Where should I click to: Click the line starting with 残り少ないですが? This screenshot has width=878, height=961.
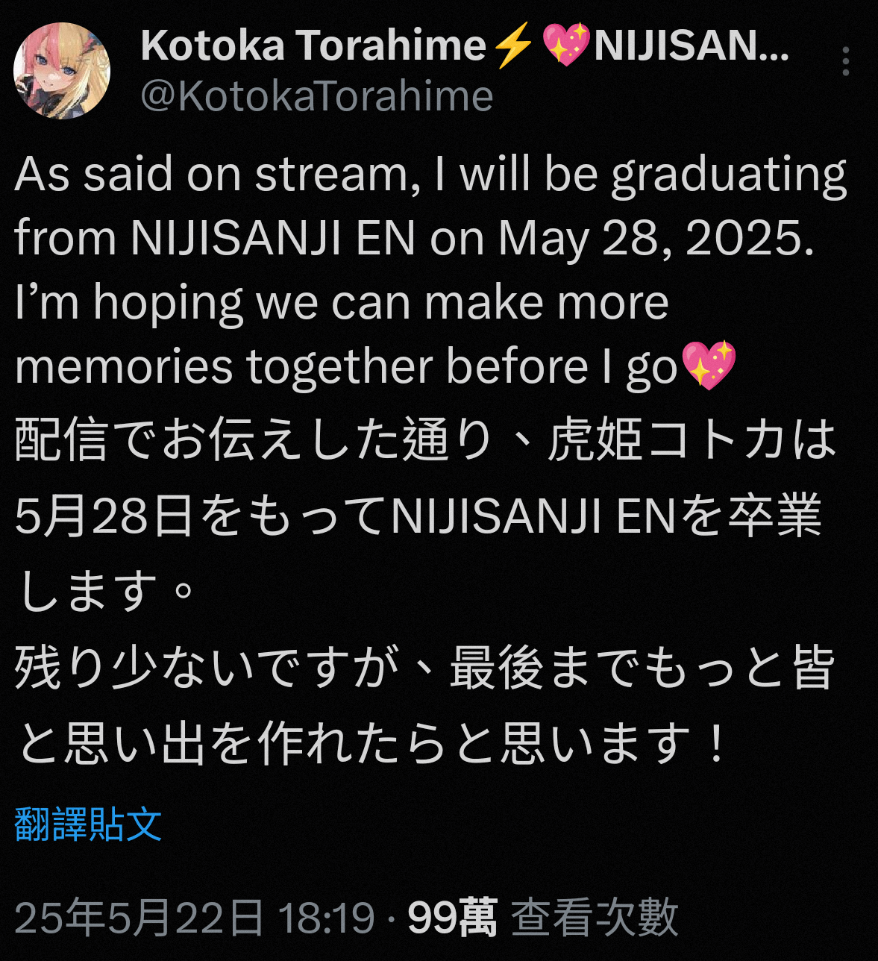coord(425,667)
